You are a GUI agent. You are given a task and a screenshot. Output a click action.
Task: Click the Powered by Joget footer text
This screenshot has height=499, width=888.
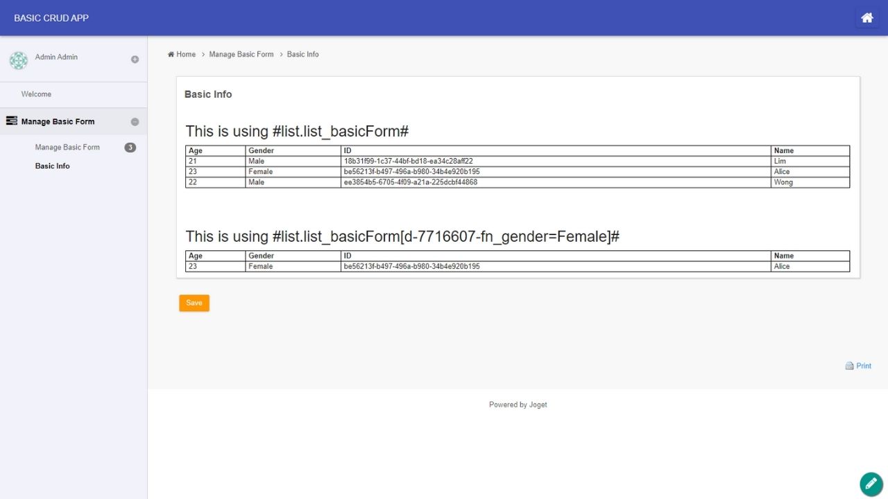(518, 405)
